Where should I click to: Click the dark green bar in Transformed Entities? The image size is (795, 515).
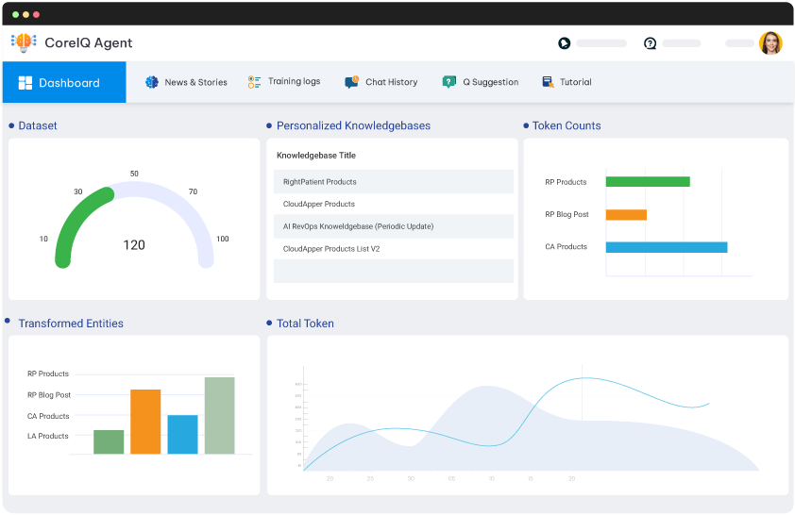[x=109, y=441]
